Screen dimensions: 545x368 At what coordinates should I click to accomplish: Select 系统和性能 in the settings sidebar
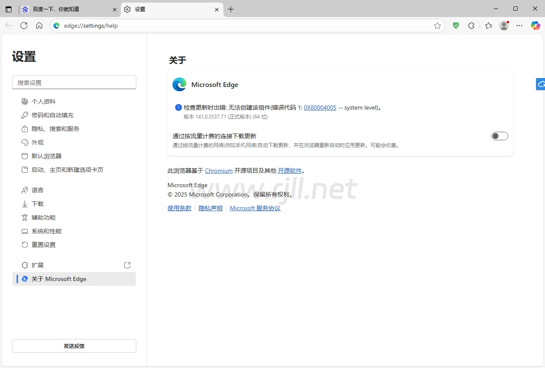coord(47,231)
